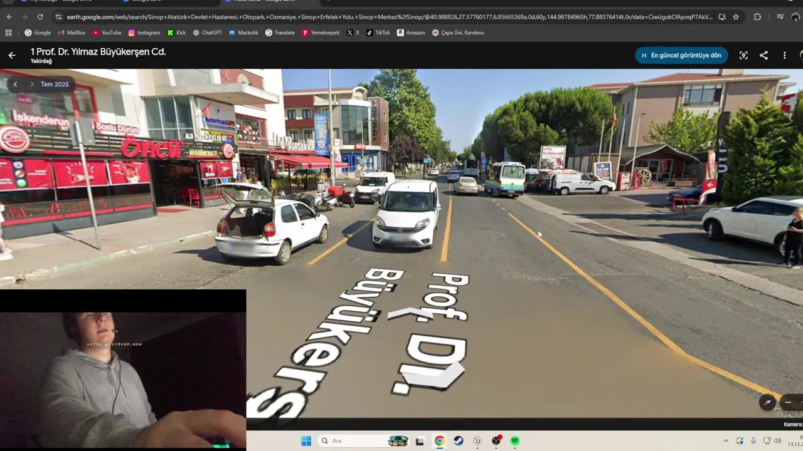Image resolution: width=803 pixels, height=451 pixels.
Task: Open the Instagram bookmark
Action: click(144, 33)
